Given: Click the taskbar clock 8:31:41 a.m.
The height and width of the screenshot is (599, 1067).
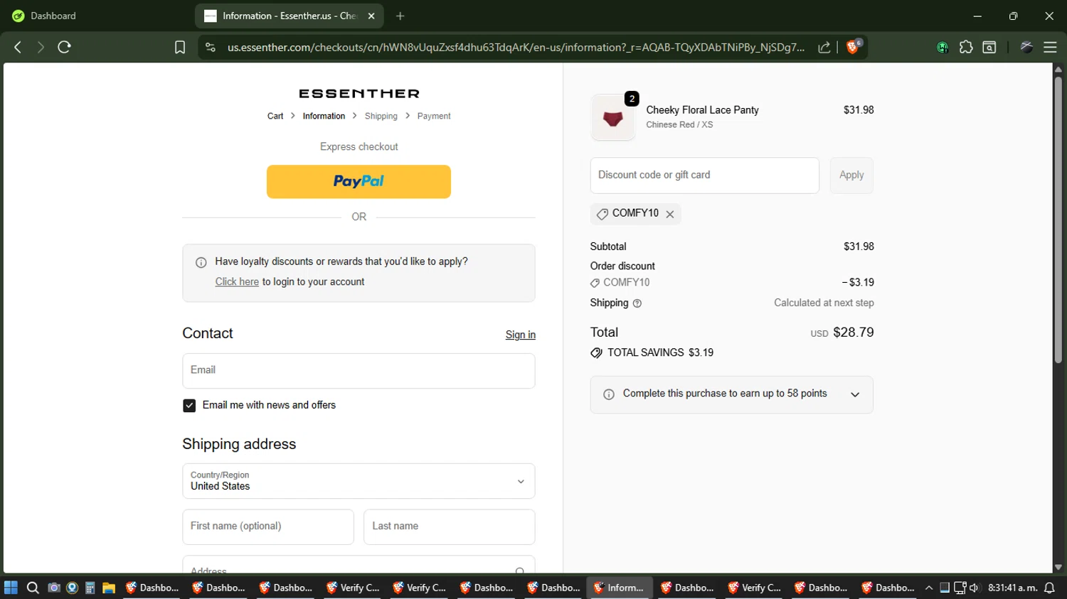Looking at the screenshot, I should click(1012, 588).
